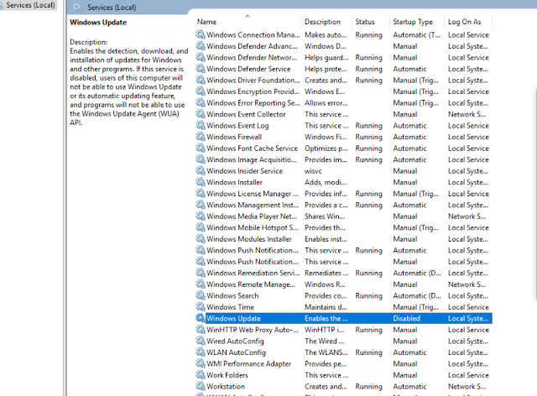Click the Disabled startup type of Windows Update
This screenshot has height=396, width=537.
coord(406,318)
